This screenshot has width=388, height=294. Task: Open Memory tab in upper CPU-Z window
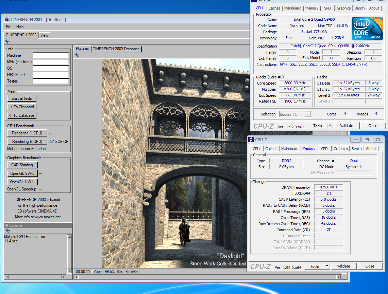click(312, 8)
